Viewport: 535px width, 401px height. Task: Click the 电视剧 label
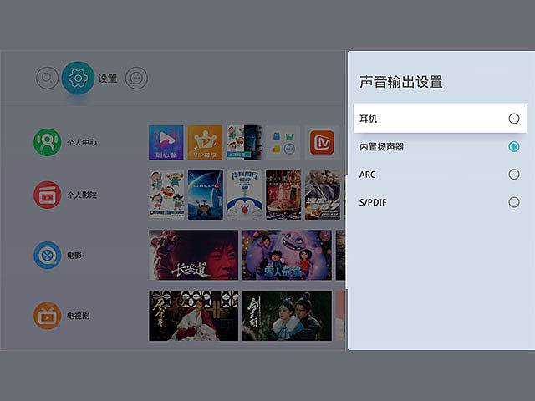[78, 316]
